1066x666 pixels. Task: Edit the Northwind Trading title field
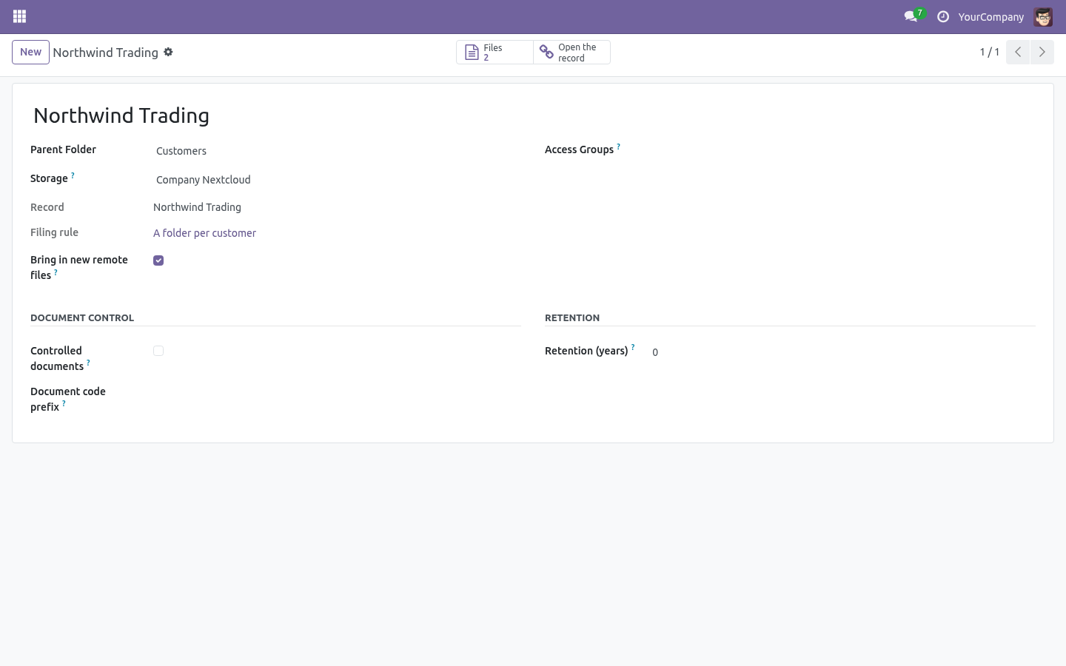tap(533, 115)
